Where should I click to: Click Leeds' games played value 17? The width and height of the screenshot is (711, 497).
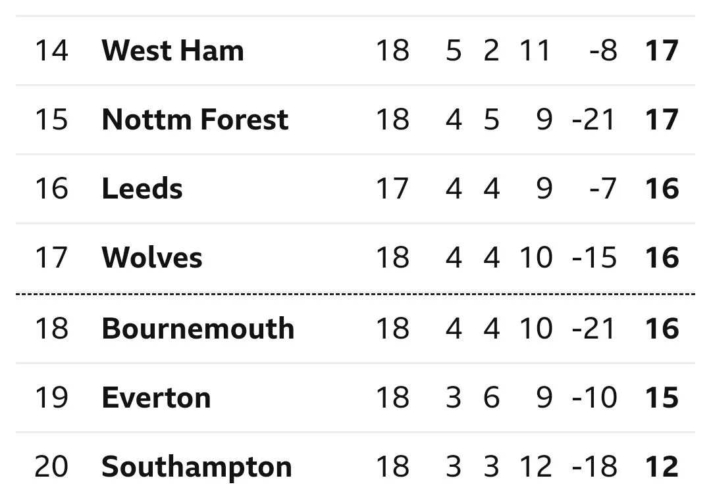tap(392, 189)
